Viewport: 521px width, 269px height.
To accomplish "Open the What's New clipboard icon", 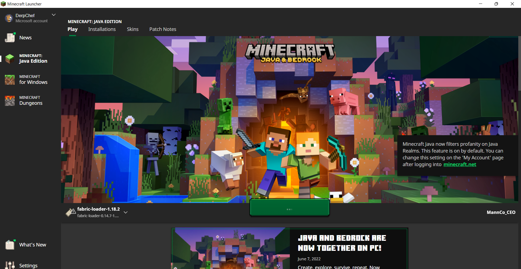I will point(10,245).
